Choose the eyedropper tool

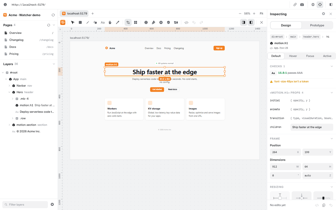118,23
